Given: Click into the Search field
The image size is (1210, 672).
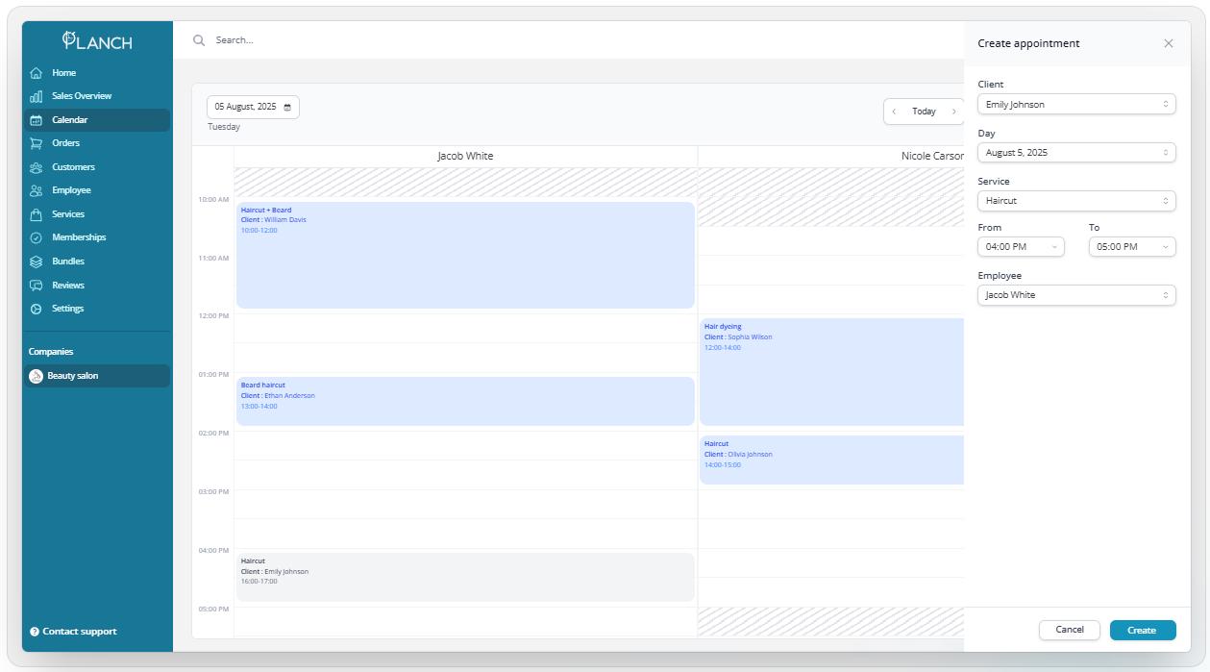Looking at the screenshot, I should point(481,40).
